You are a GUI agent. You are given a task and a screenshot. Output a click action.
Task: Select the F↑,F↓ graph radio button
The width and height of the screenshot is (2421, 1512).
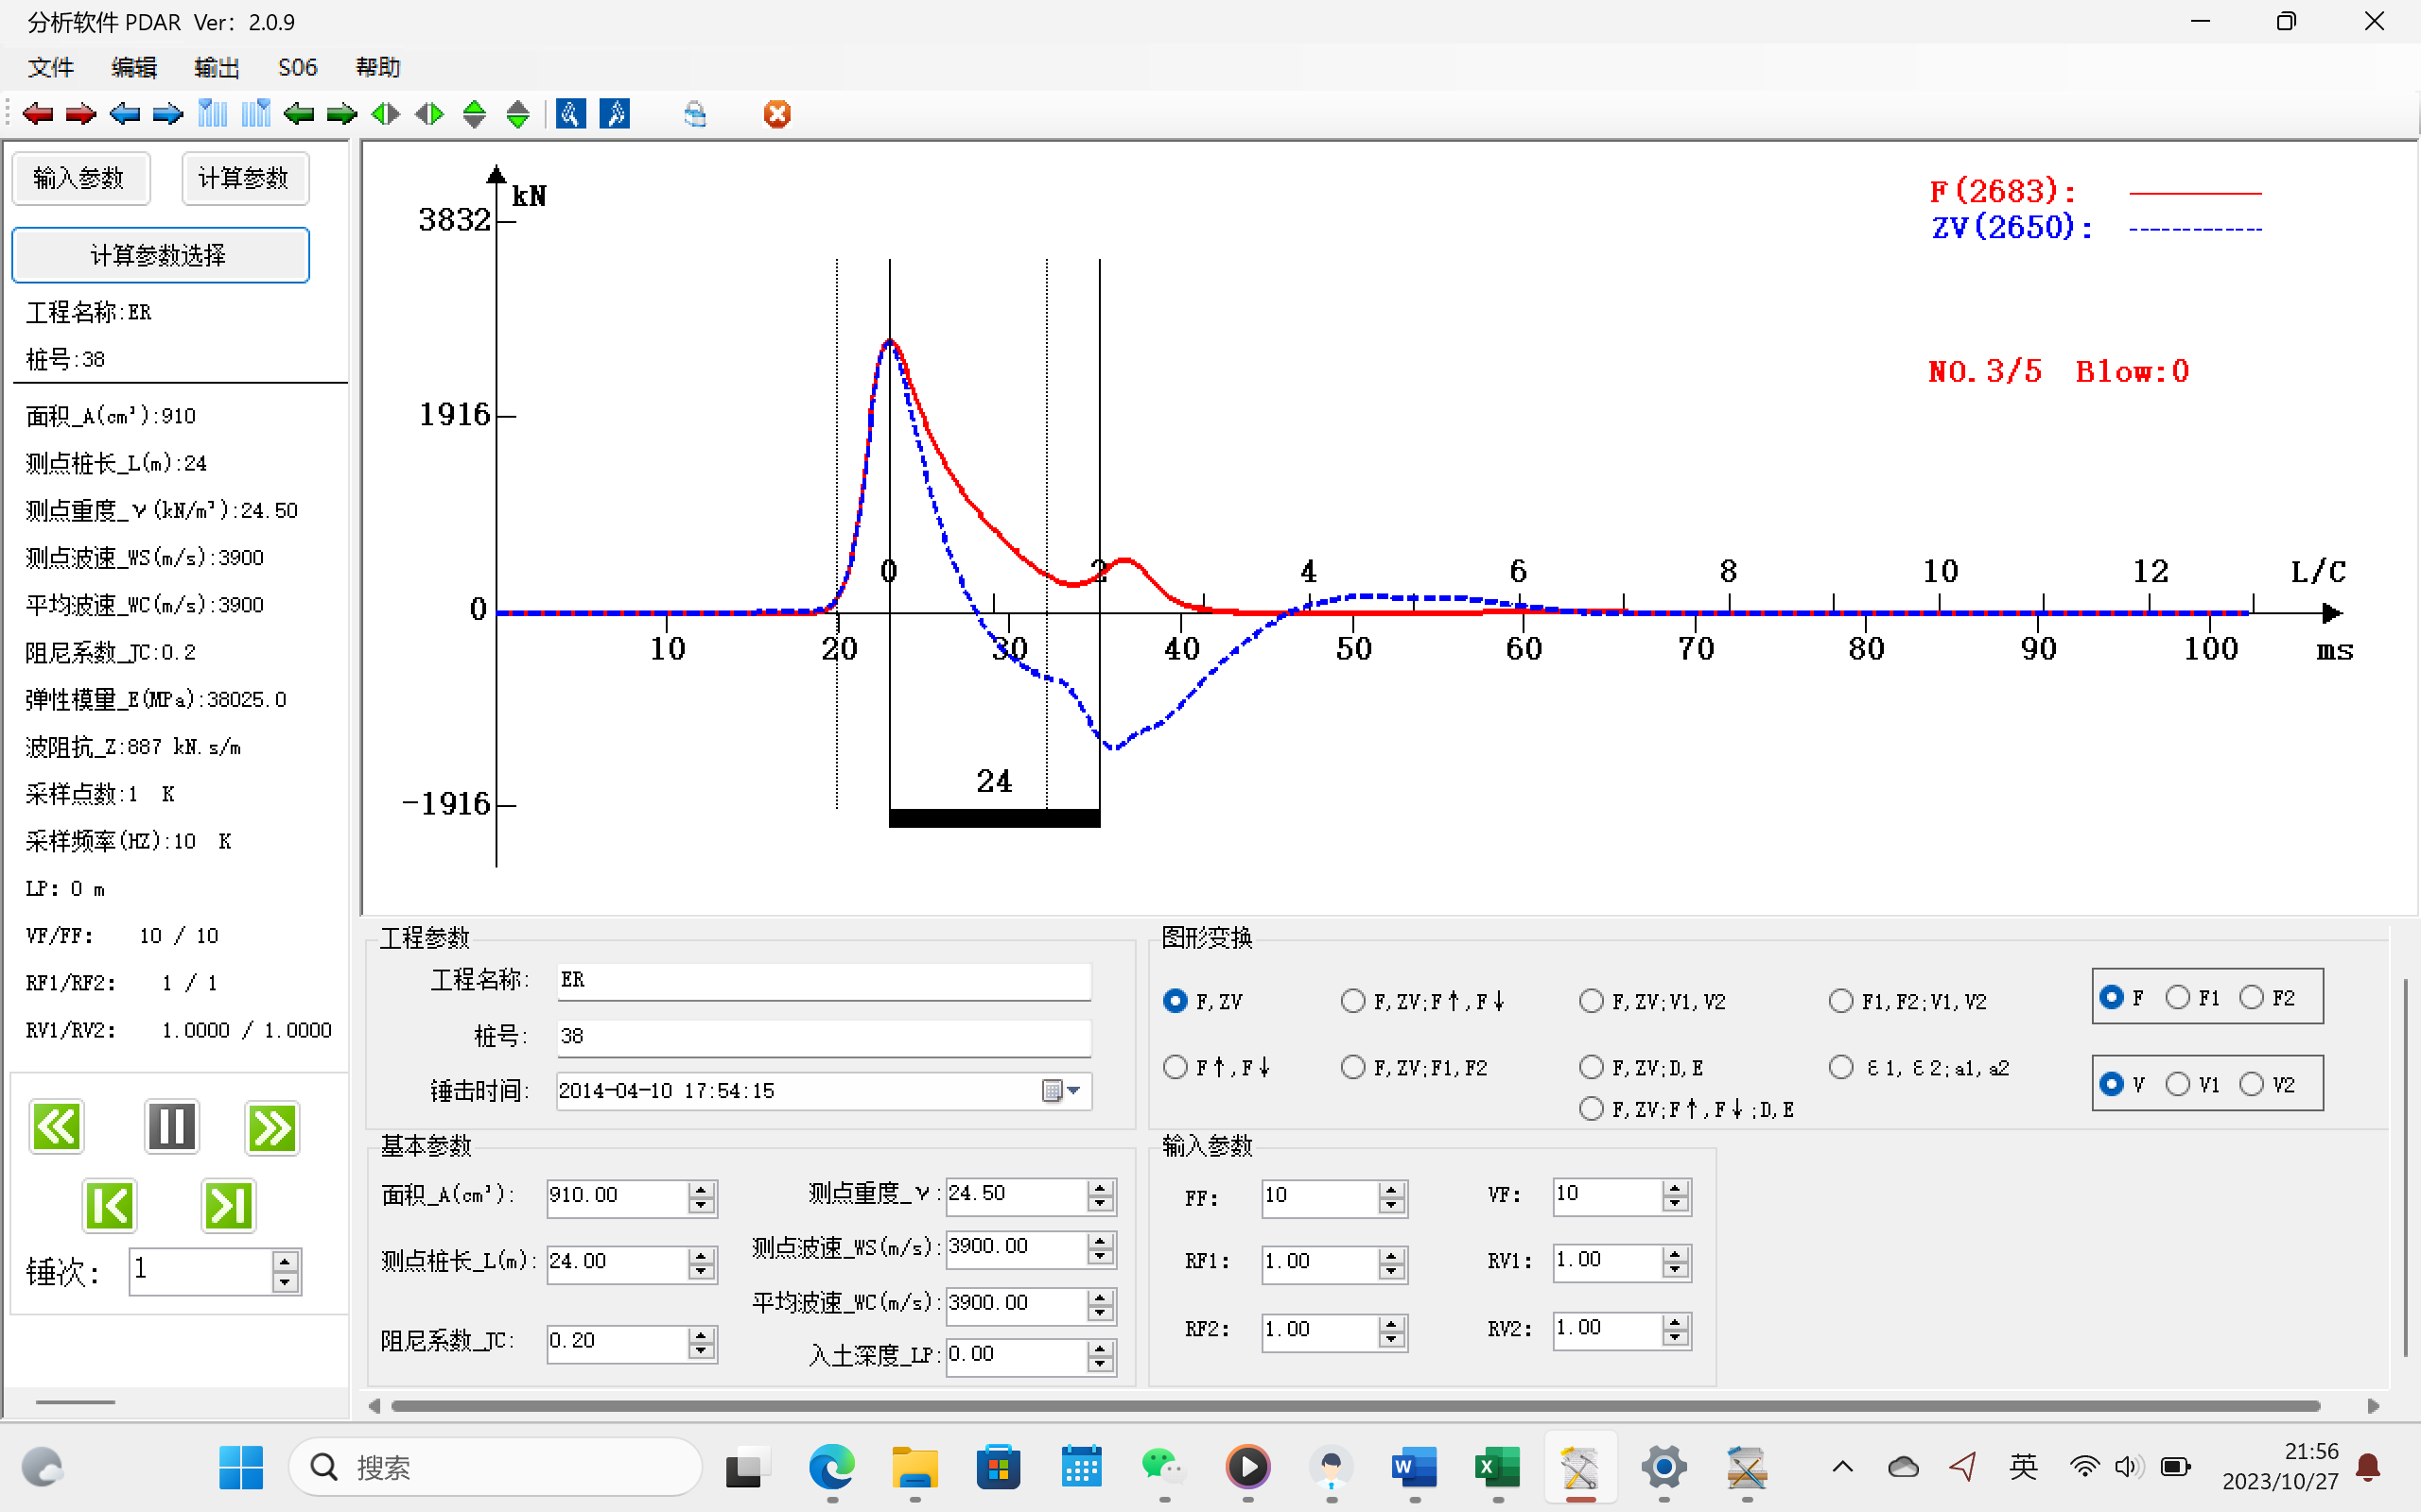tap(1176, 1068)
